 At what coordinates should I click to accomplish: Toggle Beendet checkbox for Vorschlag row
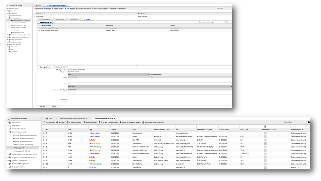[x=265, y=167]
